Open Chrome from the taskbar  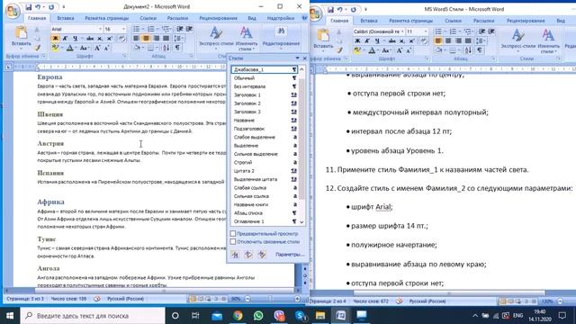[238, 316]
